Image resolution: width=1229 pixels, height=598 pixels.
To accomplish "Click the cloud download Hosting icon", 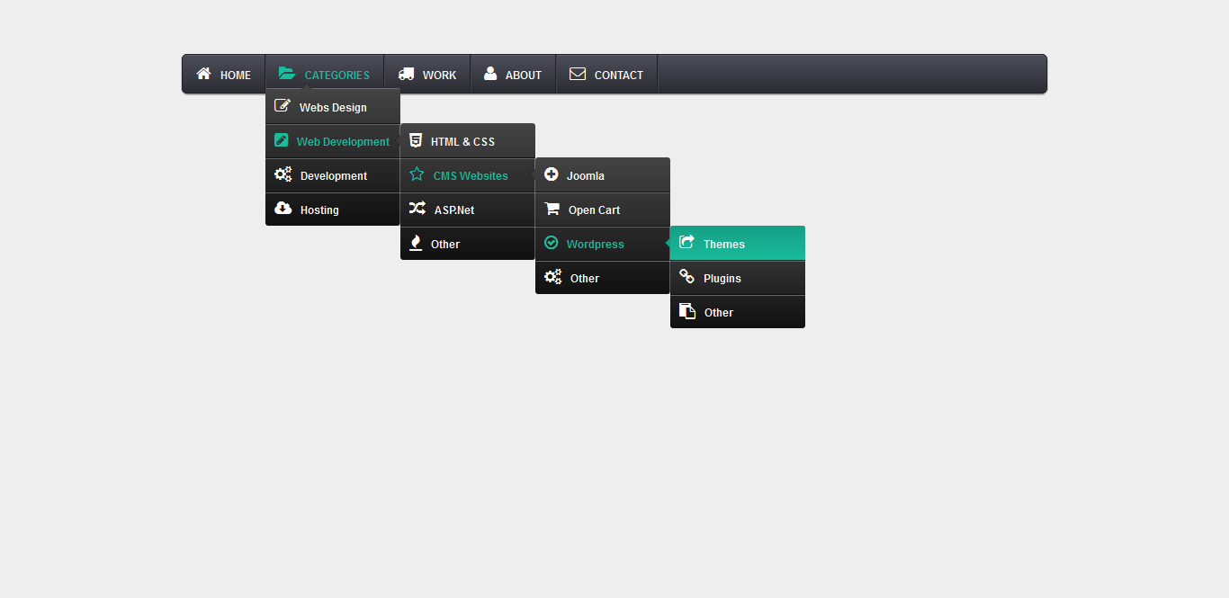I will 283,209.
